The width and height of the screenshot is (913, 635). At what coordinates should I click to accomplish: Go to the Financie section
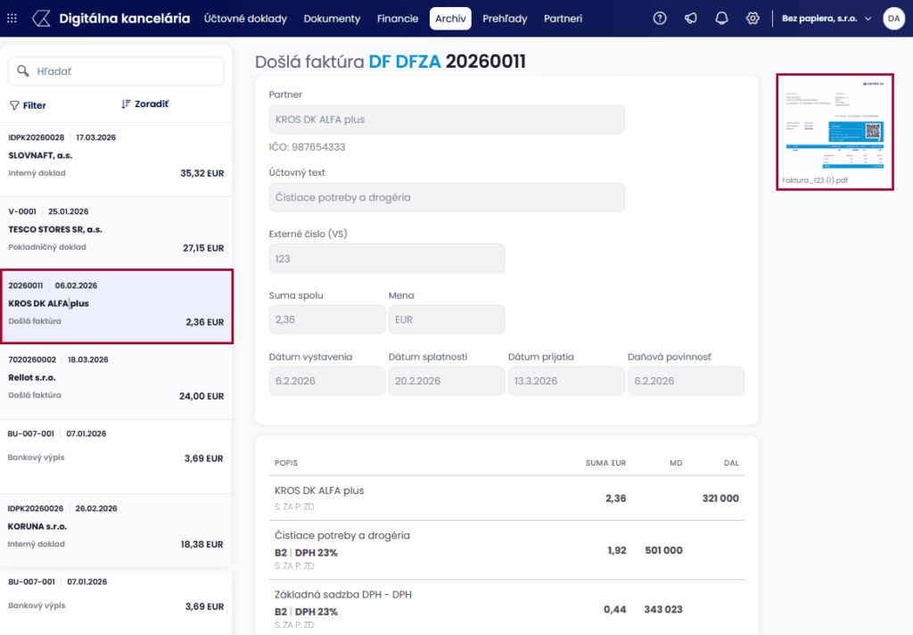[x=398, y=19]
